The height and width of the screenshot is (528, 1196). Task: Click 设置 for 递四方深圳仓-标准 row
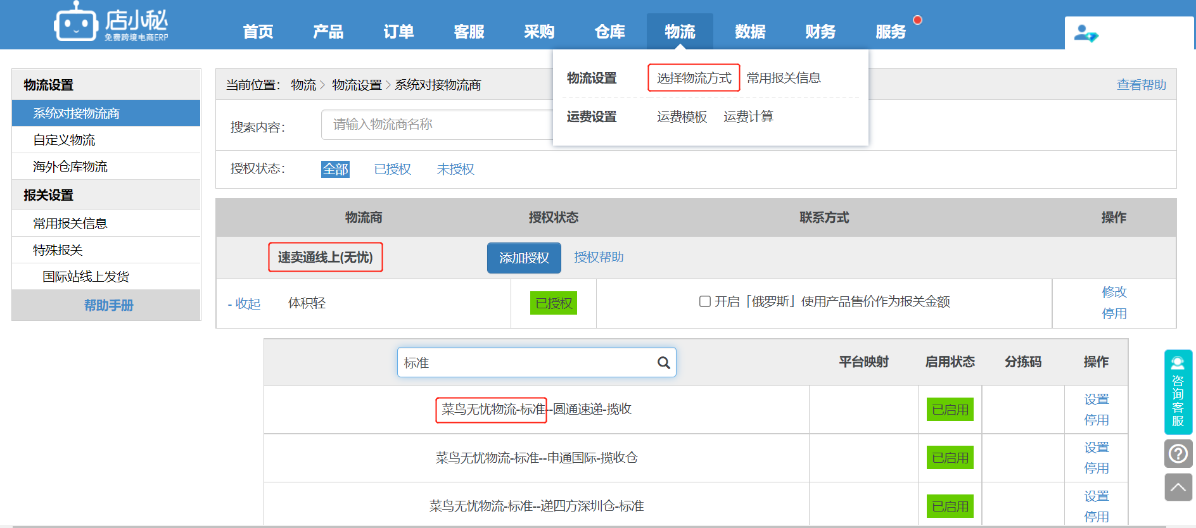click(1097, 496)
